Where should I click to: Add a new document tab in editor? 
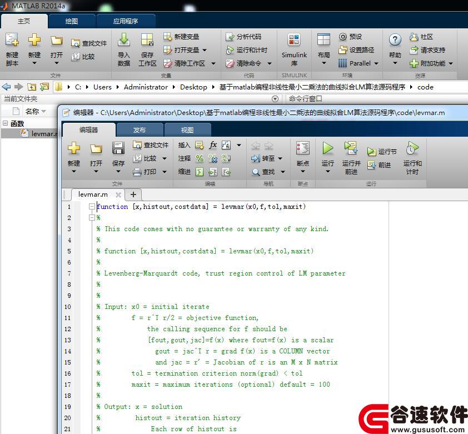(x=133, y=194)
